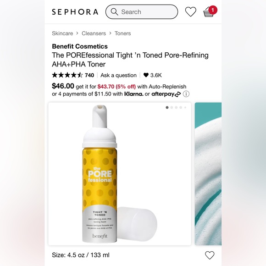The image size is (266, 266).
Task: Go to Toners breadcrumb
Action: 122,33
